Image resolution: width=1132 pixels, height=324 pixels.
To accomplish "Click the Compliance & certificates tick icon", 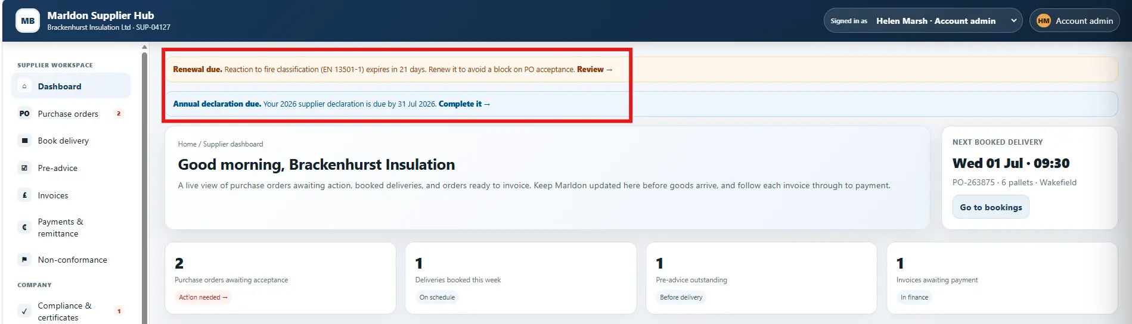I will 24,311.
